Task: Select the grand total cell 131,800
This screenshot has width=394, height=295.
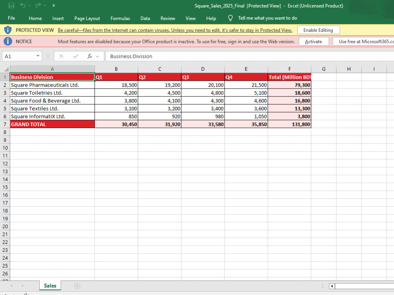Action: (290, 124)
